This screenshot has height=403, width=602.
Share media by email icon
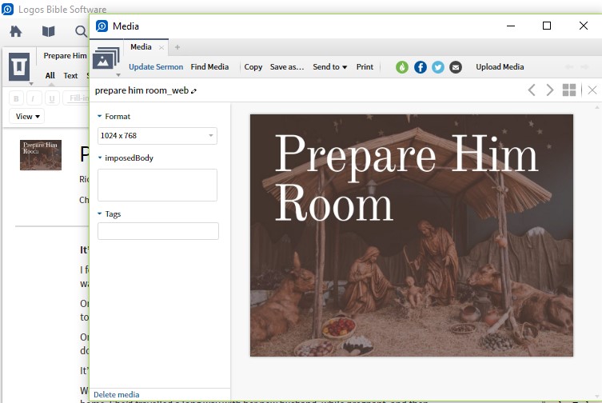coord(456,67)
